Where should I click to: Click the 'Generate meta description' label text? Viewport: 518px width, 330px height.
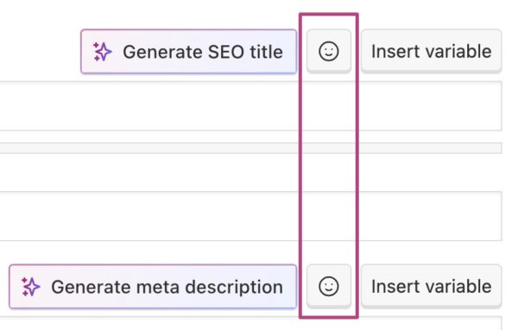(167, 287)
